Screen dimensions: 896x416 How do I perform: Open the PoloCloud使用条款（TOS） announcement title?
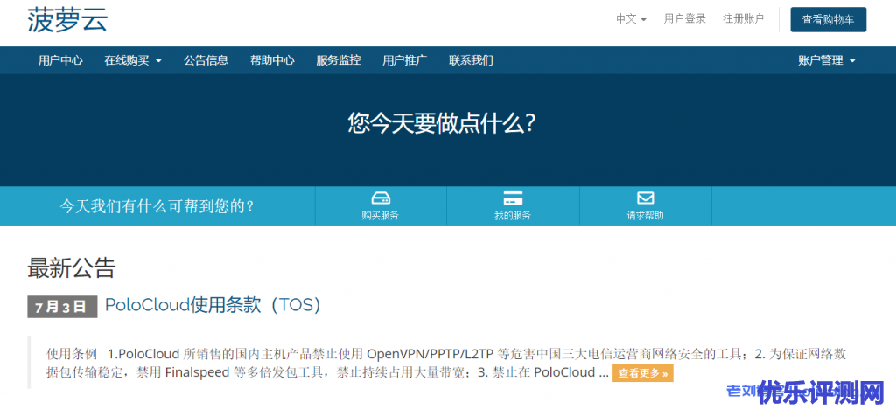(213, 304)
